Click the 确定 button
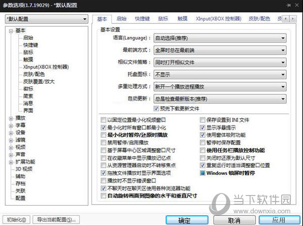This screenshot has height=226, width=303. click(x=187, y=220)
